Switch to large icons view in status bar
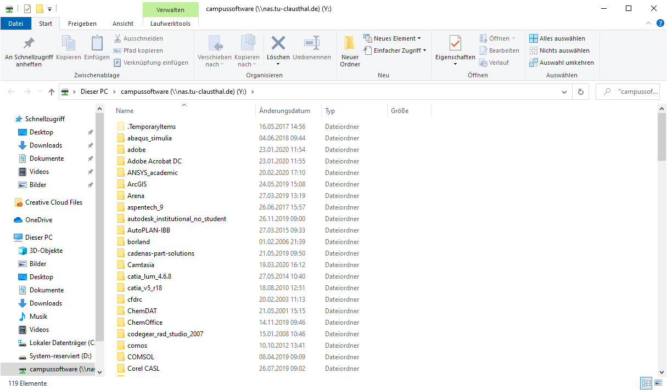667x390 pixels. point(658,383)
